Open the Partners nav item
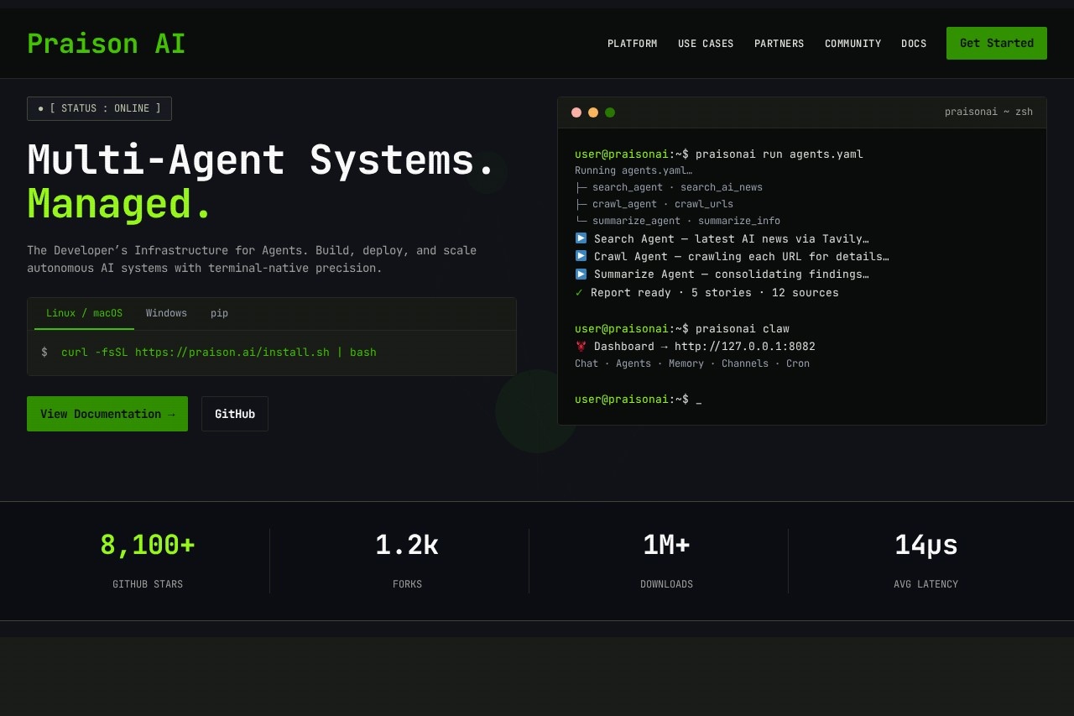 point(779,44)
